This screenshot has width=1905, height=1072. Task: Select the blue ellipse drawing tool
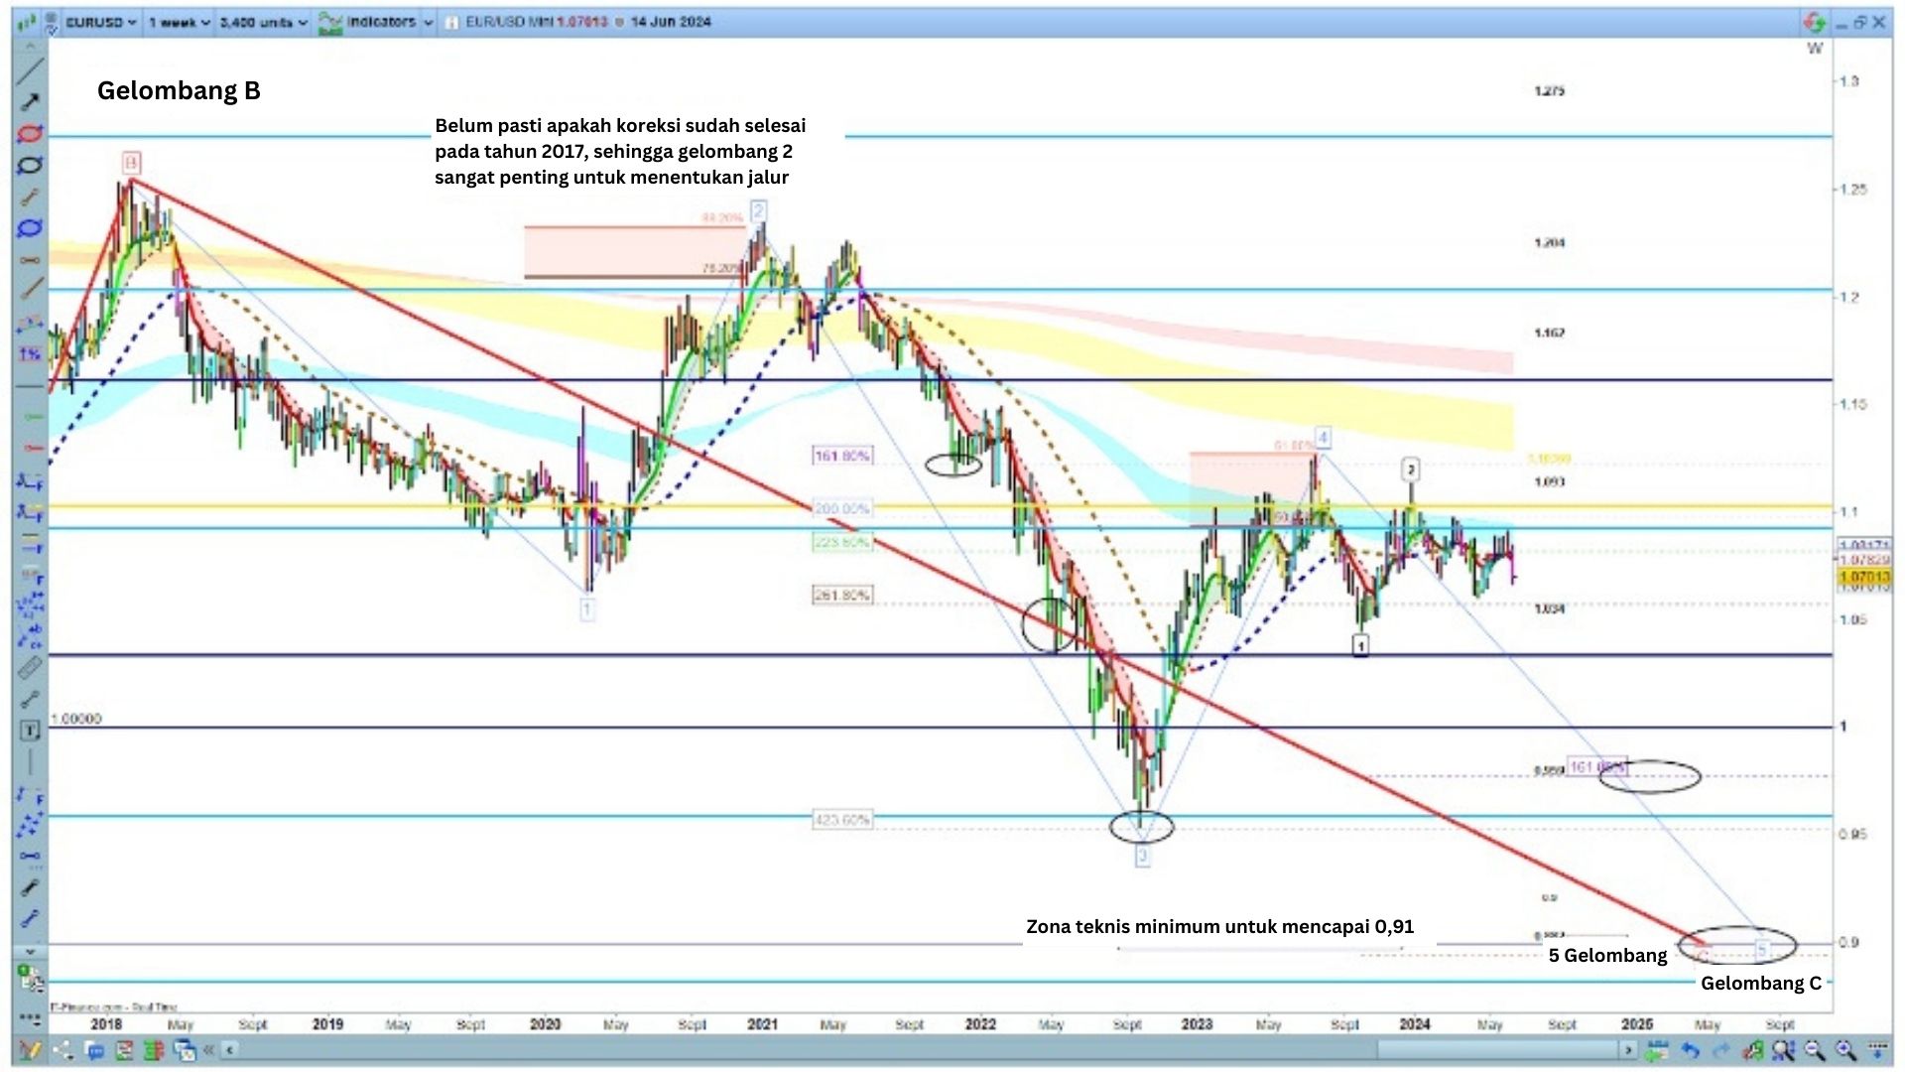click(31, 228)
